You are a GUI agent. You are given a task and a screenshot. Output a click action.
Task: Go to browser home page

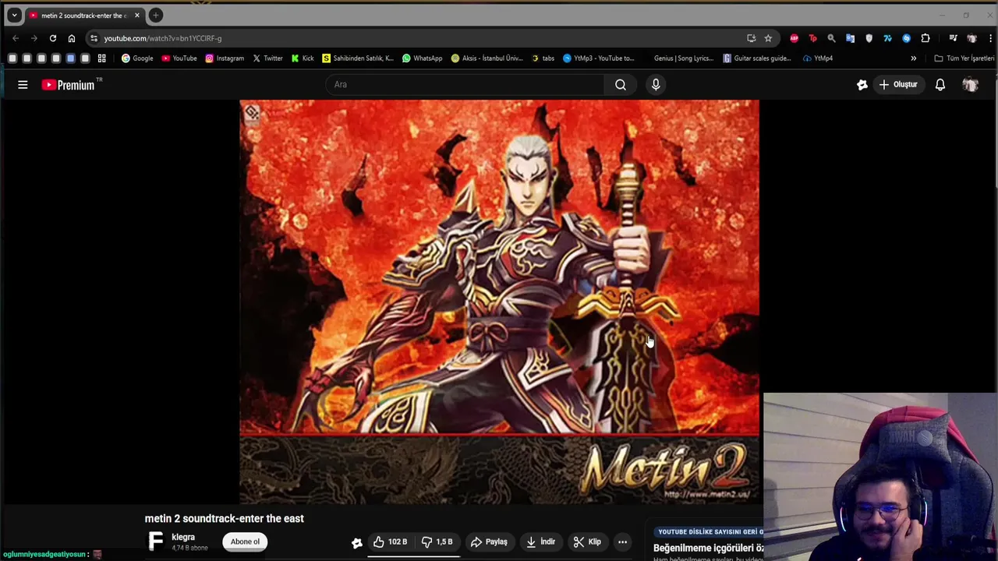[72, 38]
